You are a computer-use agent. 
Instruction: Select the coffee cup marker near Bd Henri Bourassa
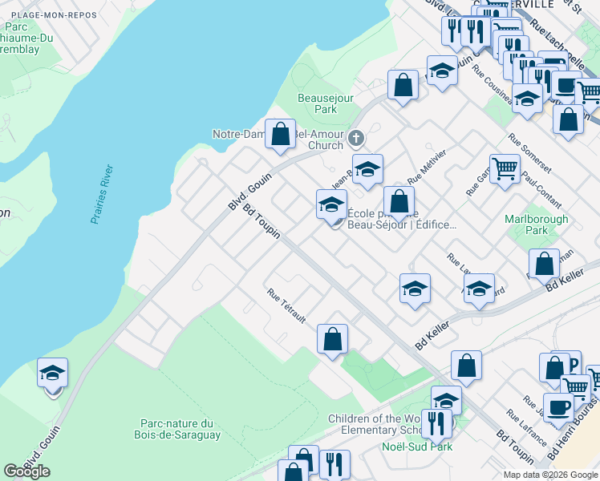coord(558,408)
